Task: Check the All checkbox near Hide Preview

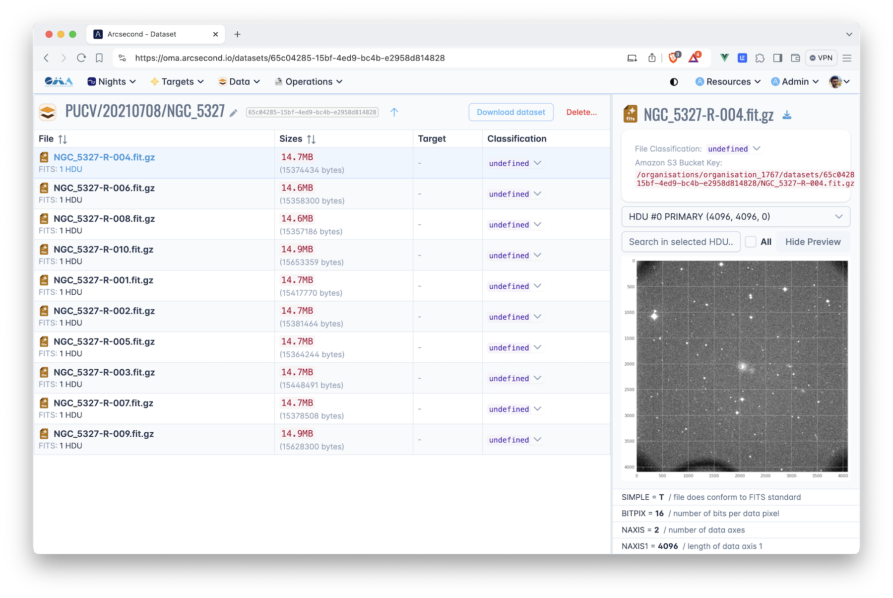Action: (751, 242)
